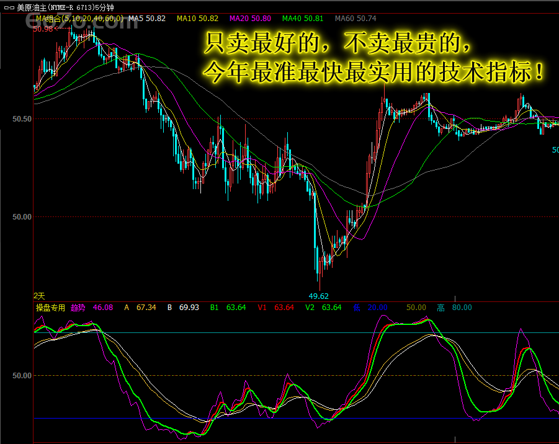The height and width of the screenshot is (444, 559).
Task: Click the B 69.93 indicator value
Action: pyautogui.click(x=183, y=308)
